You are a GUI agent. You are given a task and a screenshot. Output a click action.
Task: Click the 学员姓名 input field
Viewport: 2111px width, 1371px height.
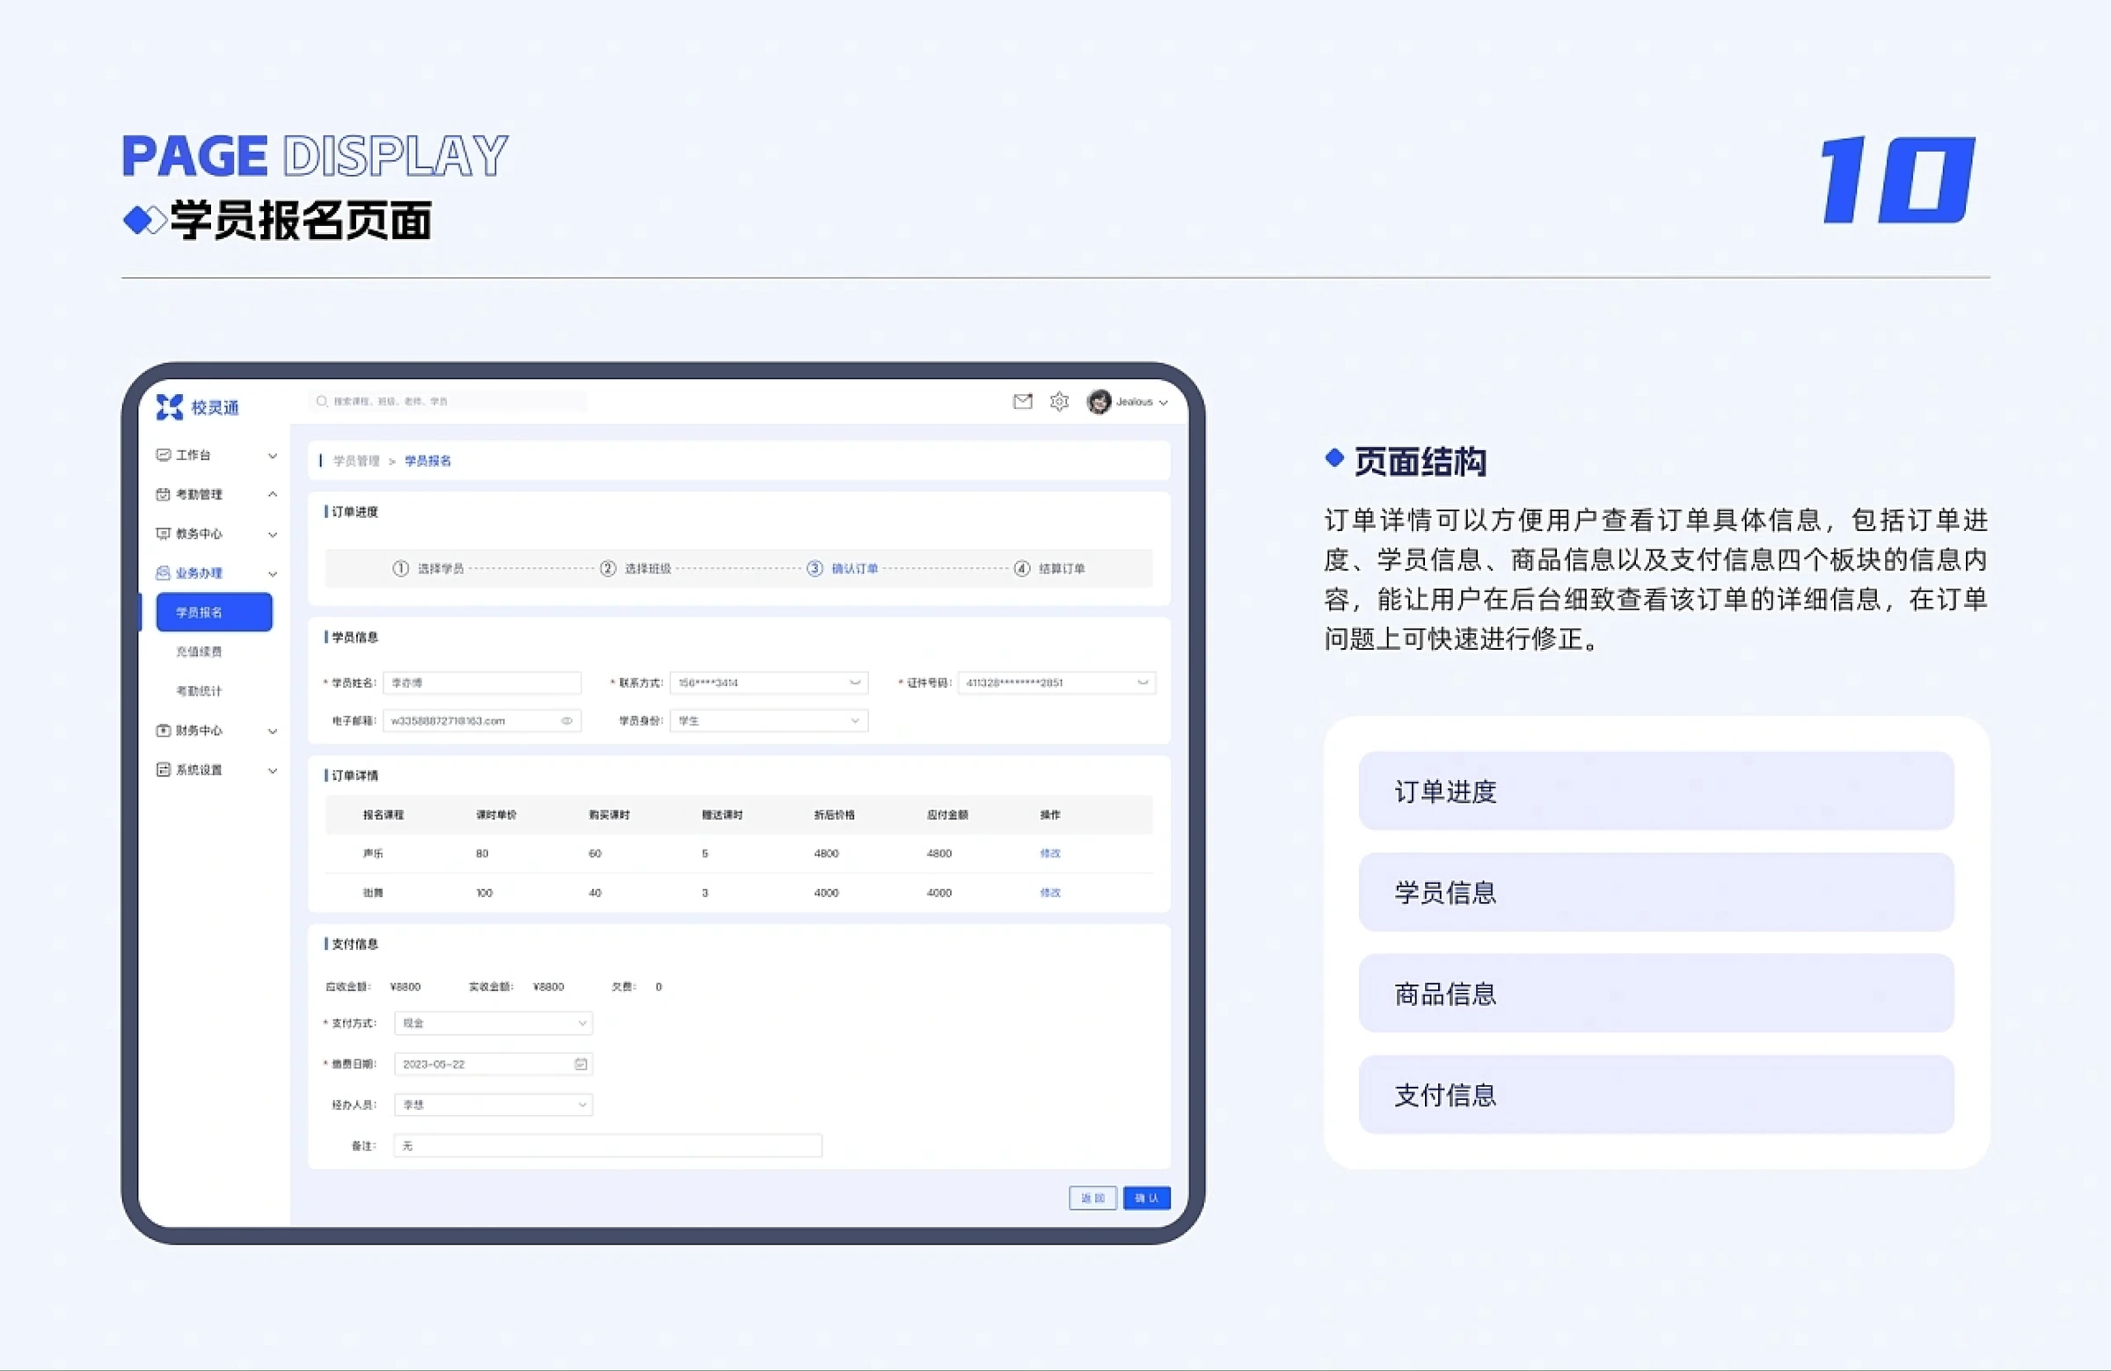[x=482, y=682]
